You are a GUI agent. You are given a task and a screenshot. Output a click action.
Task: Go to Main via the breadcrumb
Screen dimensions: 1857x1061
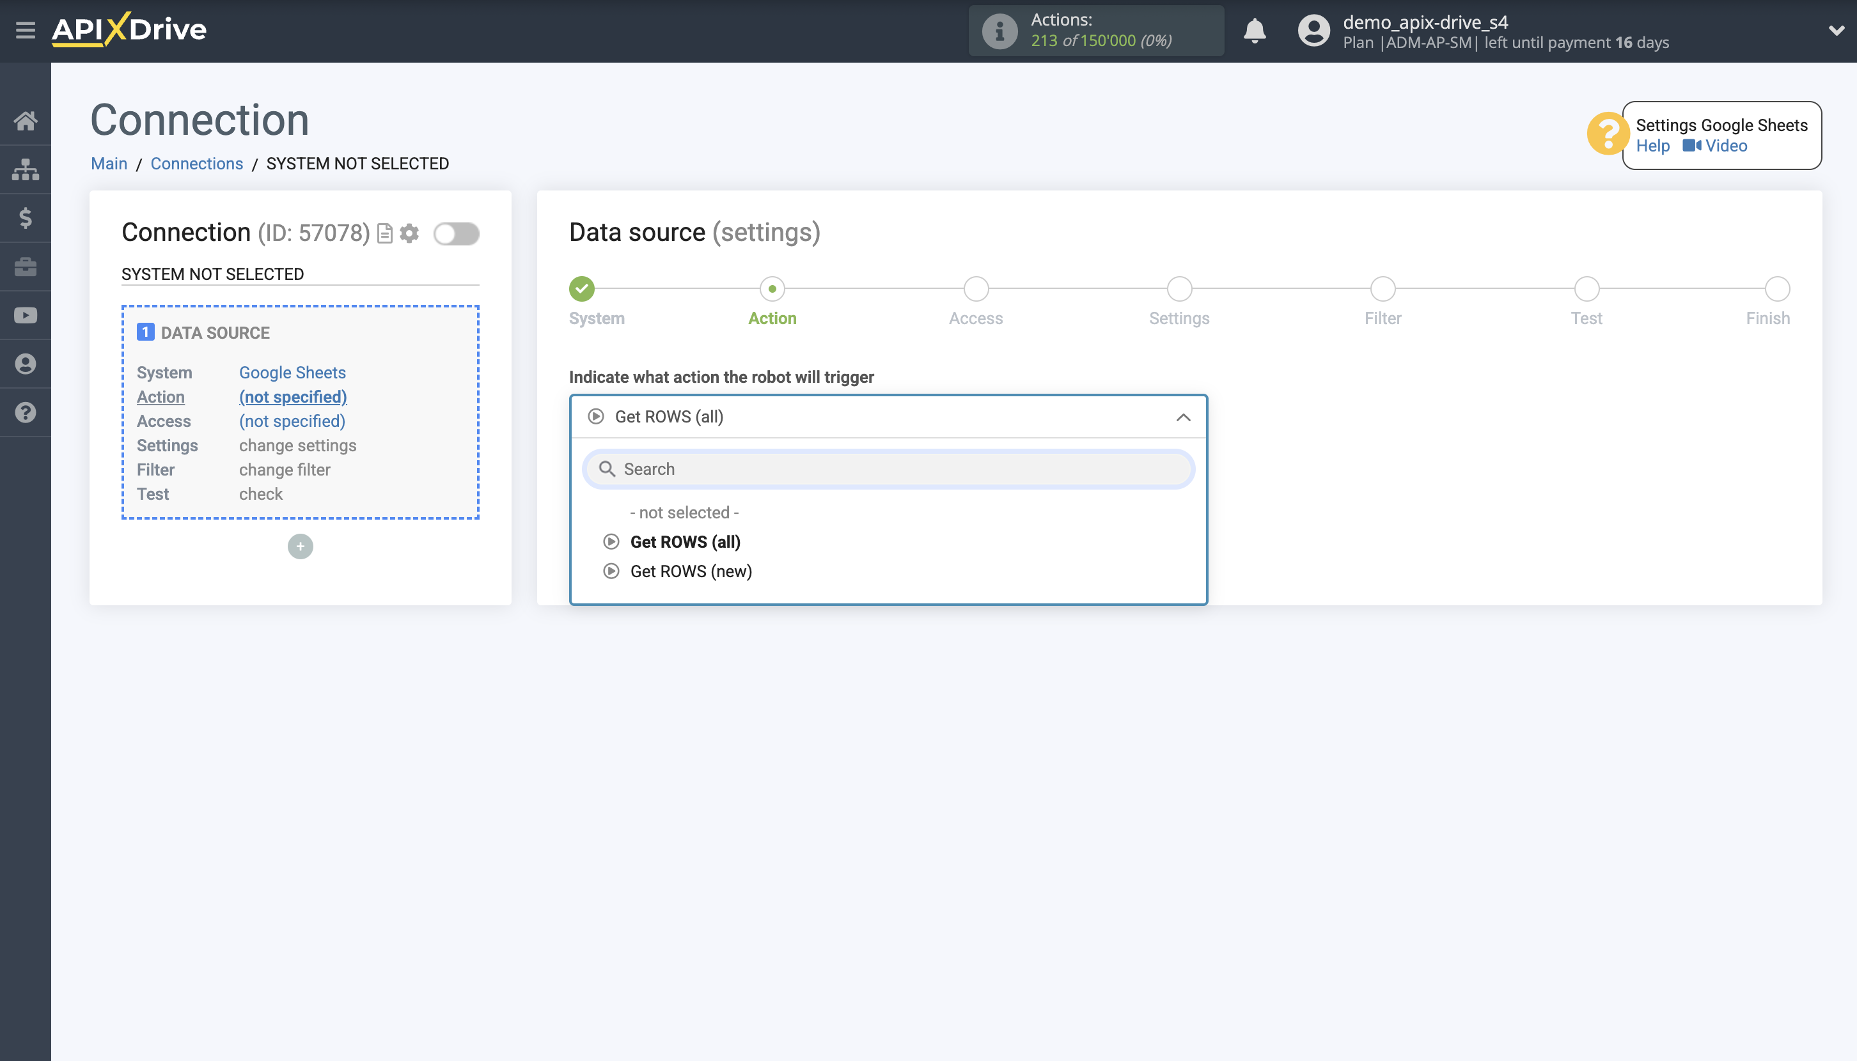pyautogui.click(x=109, y=163)
